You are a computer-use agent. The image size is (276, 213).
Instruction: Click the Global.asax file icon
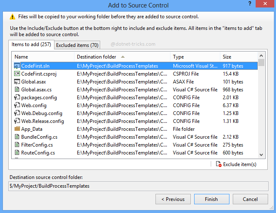click(17, 82)
